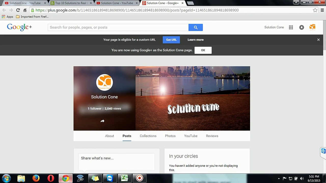The image size is (326, 183).
Task: Open Windows Explorer from the taskbar
Action: point(21,178)
